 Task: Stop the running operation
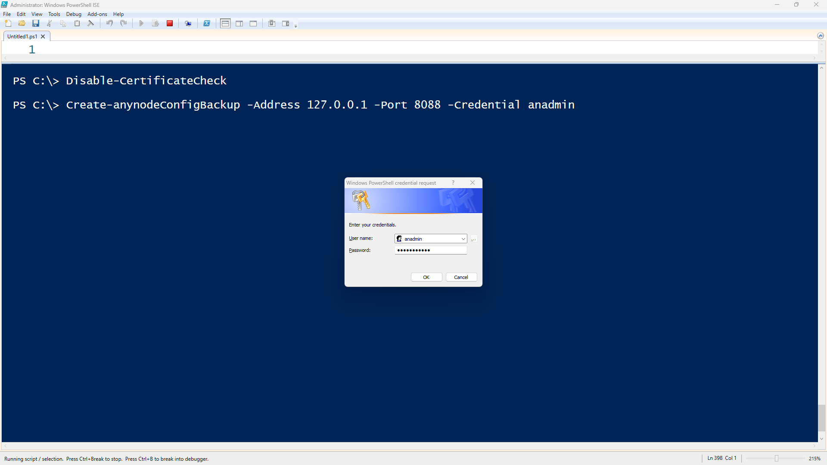[170, 23]
